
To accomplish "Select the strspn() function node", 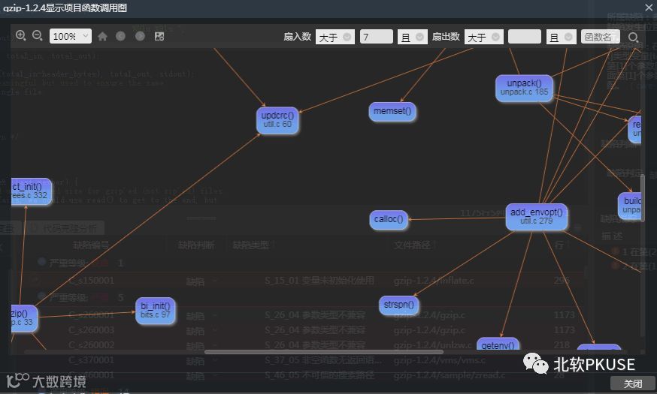I will (x=399, y=305).
